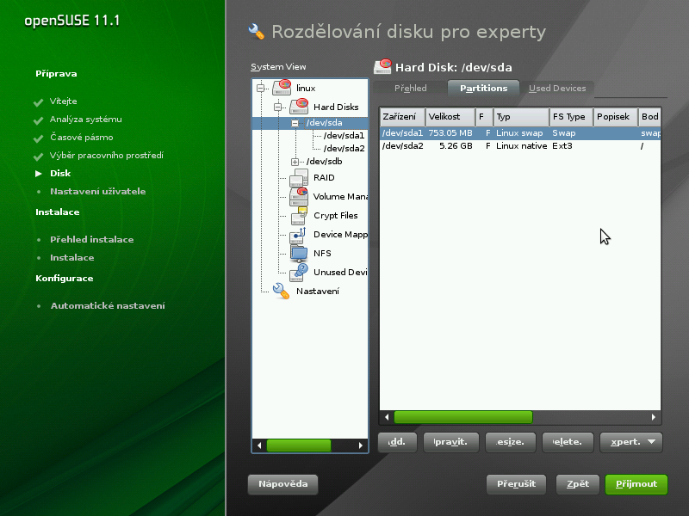Collapse the Hard Disks tree node
The height and width of the screenshot is (516, 689).
pyautogui.click(x=277, y=107)
